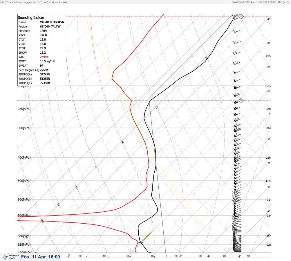Click the VTOT value '16.8'
The height and width of the screenshot is (261, 291).
tap(43, 44)
